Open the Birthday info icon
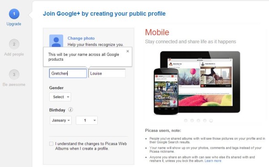The image size is (269, 167). [x=70, y=109]
